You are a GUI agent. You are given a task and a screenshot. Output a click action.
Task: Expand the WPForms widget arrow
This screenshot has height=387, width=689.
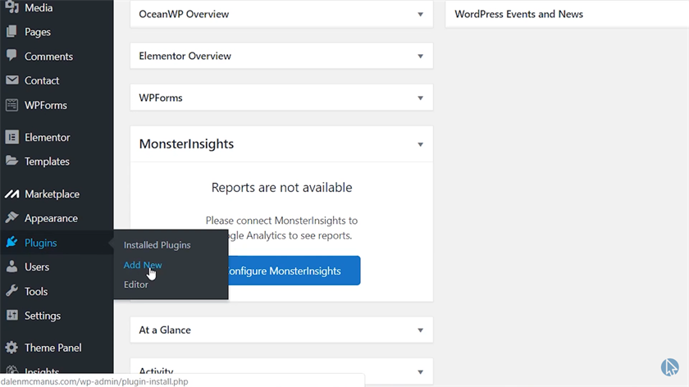coord(420,98)
